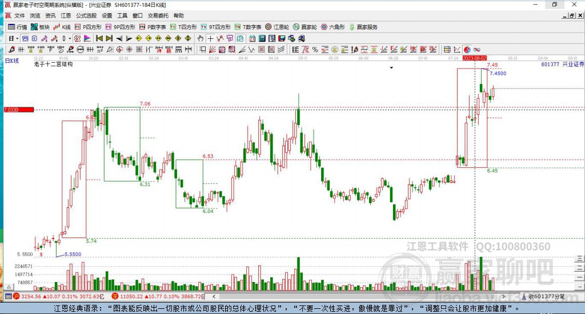This screenshot has height=314, width=585.
Task: Select the chart axis line icon
Action: pyautogui.click(x=457, y=49)
